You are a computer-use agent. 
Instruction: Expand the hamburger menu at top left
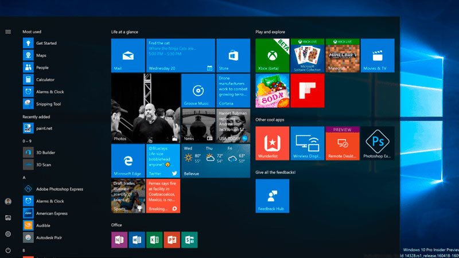point(8,32)
